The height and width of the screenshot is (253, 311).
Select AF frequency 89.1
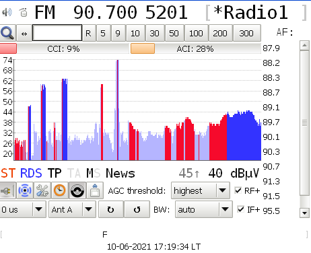pos(271,108)
